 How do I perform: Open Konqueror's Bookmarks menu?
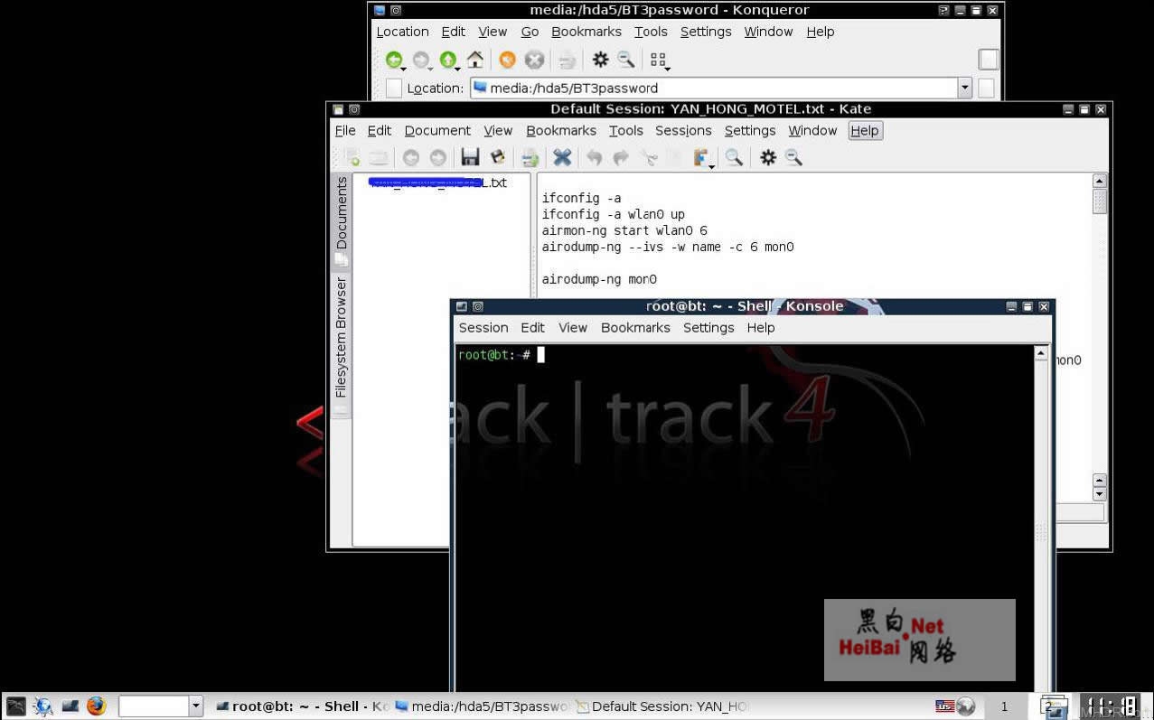pos(586,32)
